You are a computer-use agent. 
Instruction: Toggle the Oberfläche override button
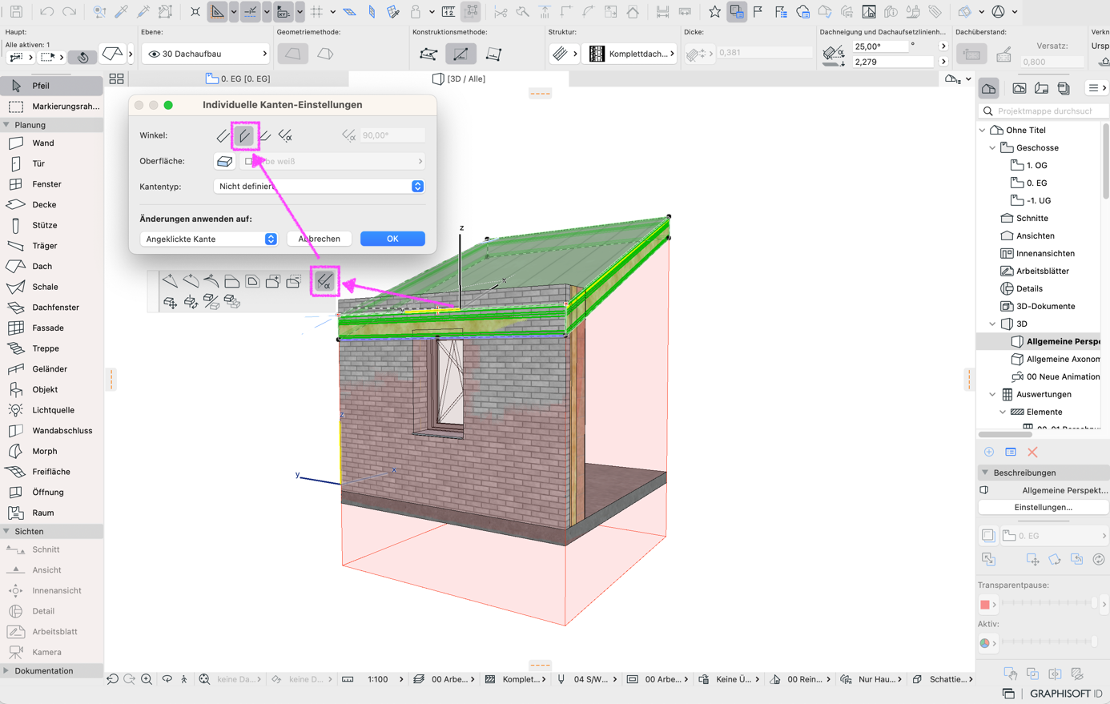(x=224, y=161)
